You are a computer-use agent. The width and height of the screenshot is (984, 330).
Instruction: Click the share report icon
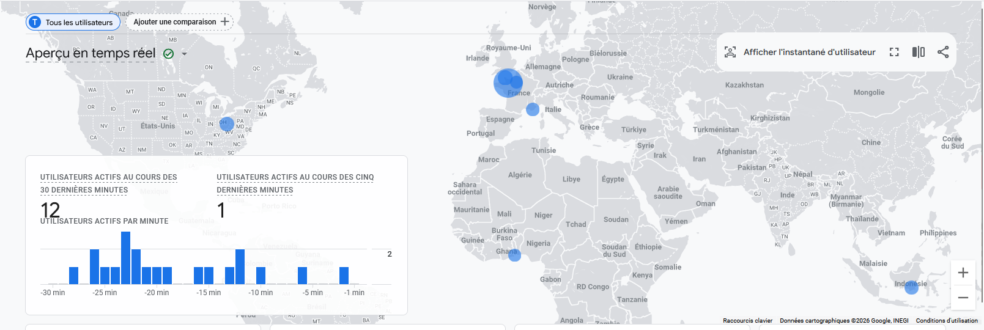pos(942,52)
